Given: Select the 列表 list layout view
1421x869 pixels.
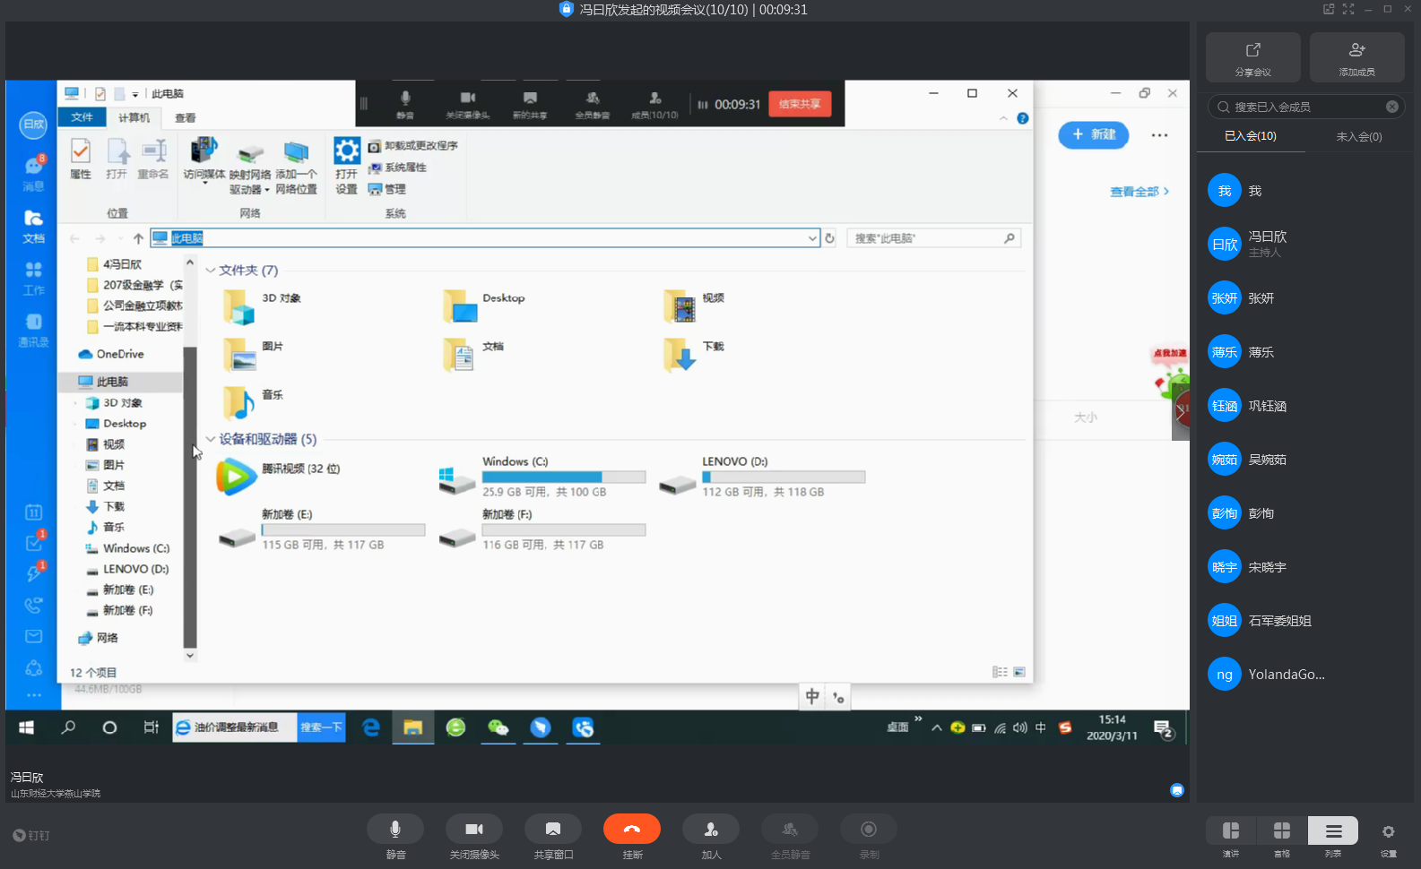Looking at the screenshot, I should (x=1333, y=831).
